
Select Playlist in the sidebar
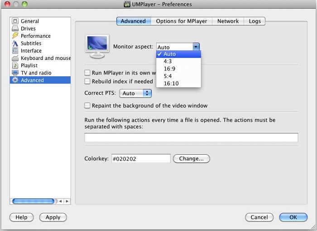tap(40, 65)
